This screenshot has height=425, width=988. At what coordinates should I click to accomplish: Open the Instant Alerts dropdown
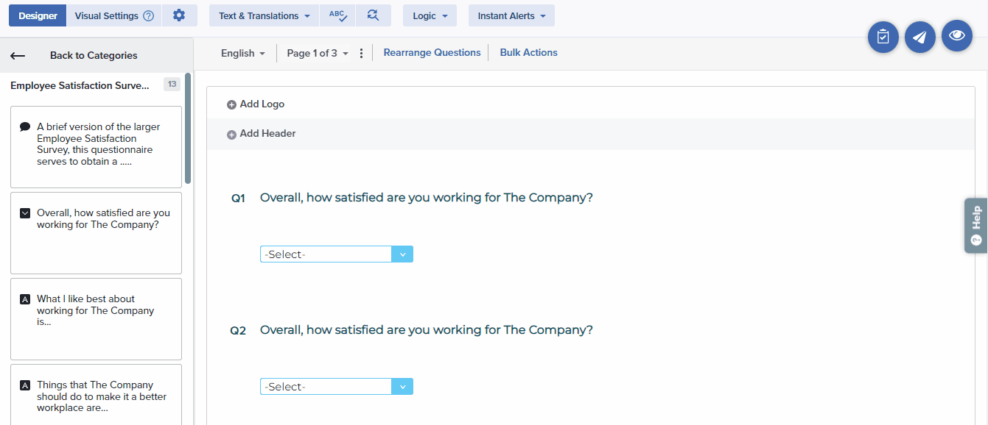pos(511,15)
